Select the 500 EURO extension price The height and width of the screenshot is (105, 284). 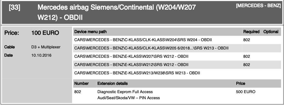(x=246, y=92)
